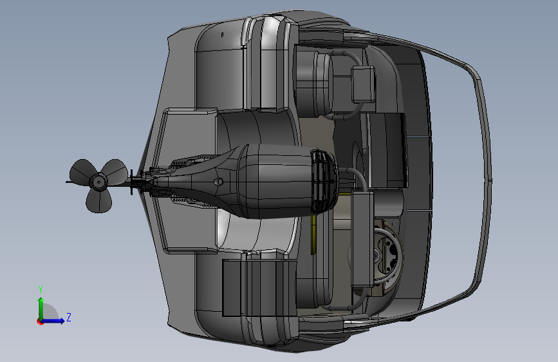Screen dimensions: 558x362
Task: Click the blue Z axis of the orientation triad
Action: pyautogui.click(x=53, y=321)
